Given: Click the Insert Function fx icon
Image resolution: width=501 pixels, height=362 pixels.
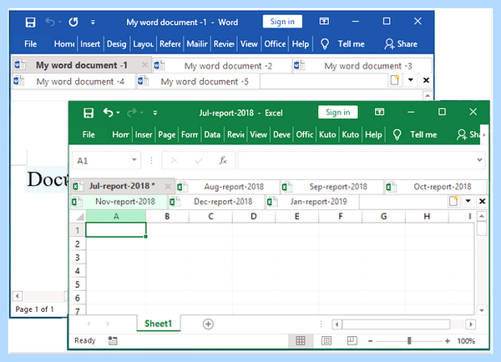Looking at the screenshot, I should point(223,160).
